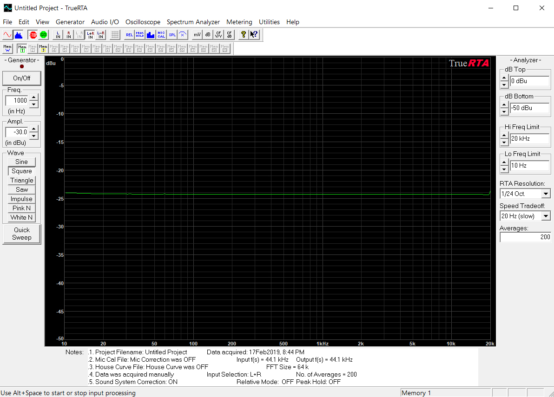Open the View menu
The height and width of the screenshot is (397, 554).
tap(42, 22)
